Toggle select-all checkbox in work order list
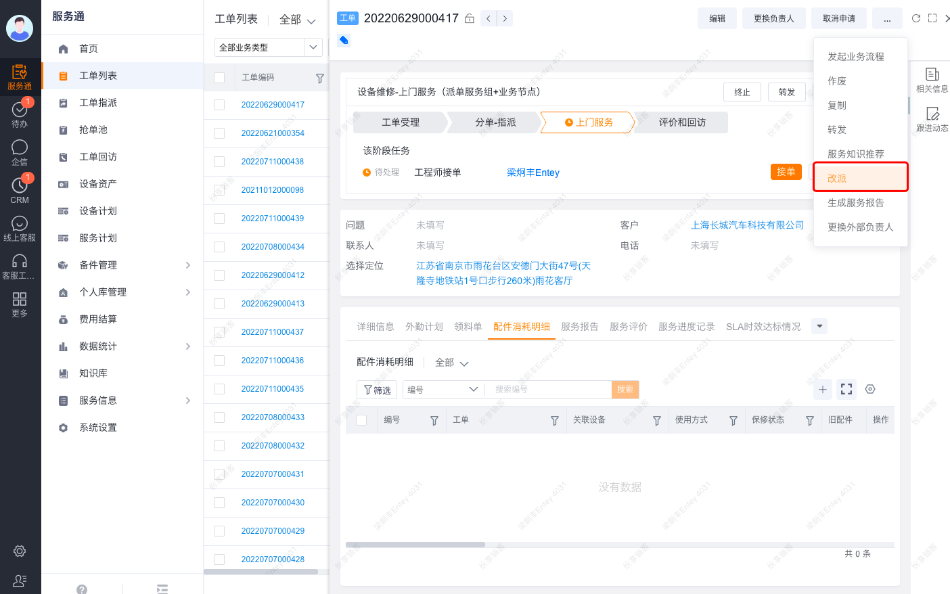 click(219, 78)
